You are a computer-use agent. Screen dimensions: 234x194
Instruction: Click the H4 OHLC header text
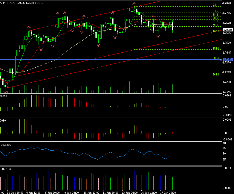click(22, 3)
